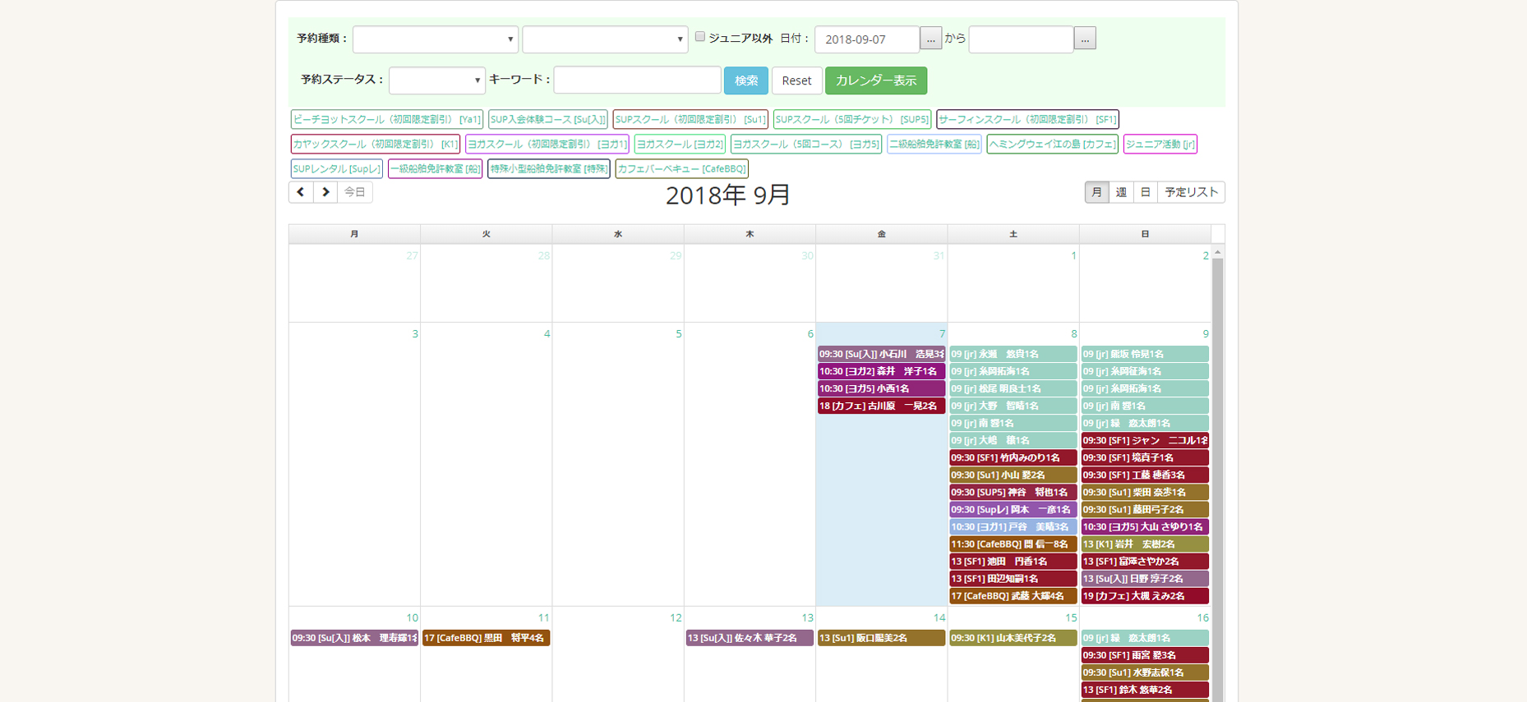The height and width of the screenshot is (702, 1527).
Task: Select 一級船舶免許教室 category tag
Action: tap(436, 169)
